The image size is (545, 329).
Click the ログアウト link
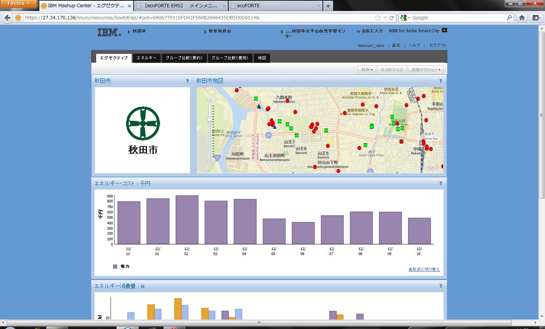pos(438,45)
